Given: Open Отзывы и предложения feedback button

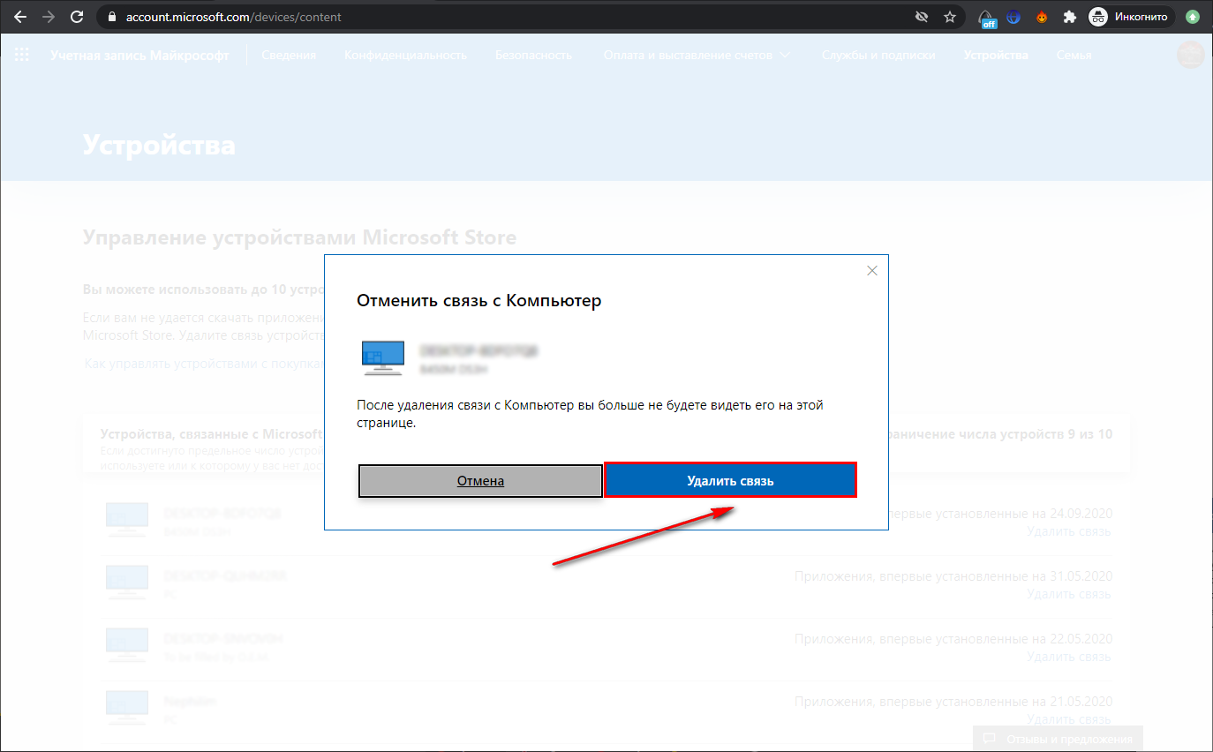Looking at the screenshot, I should point(1058,739).
